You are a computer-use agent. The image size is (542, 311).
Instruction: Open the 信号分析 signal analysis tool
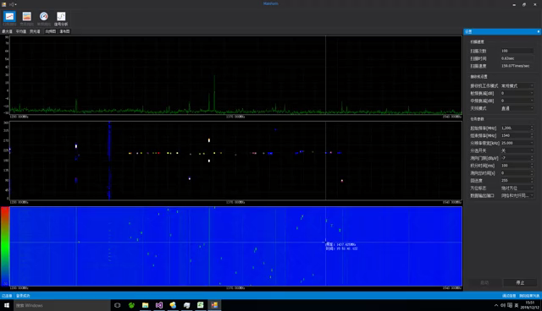click(x=61, y=18)
